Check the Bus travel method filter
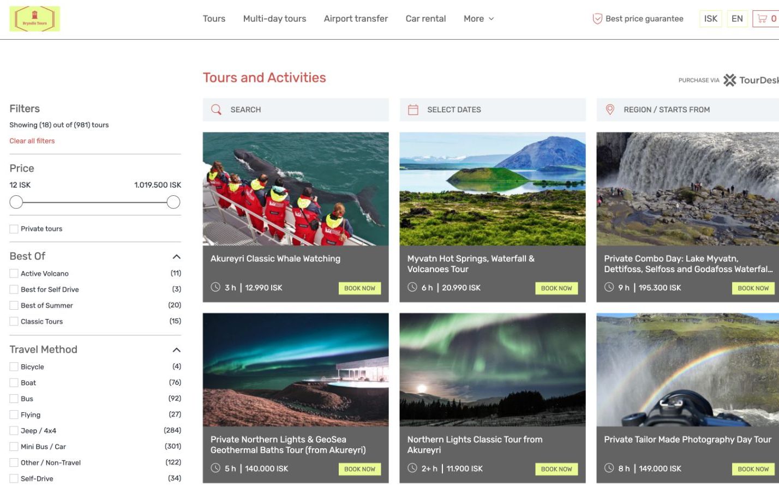The height and width of the screenshot is (487, 779). pos(14,399)
